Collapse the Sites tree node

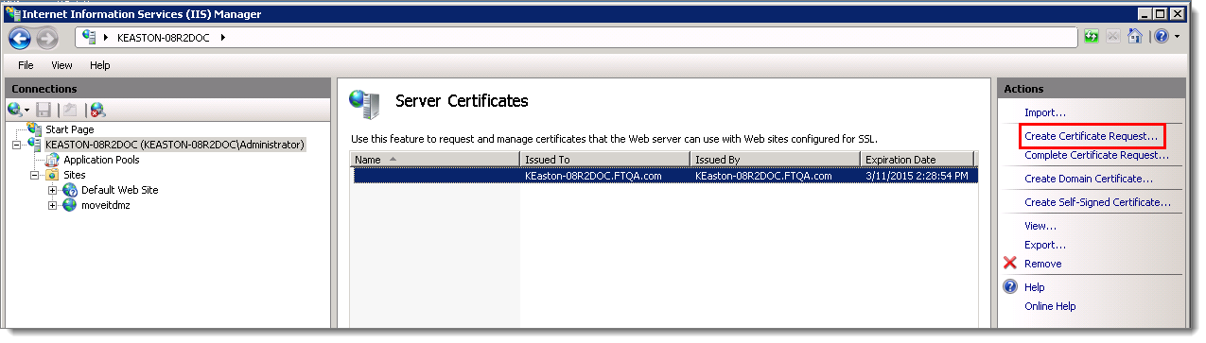35,175
